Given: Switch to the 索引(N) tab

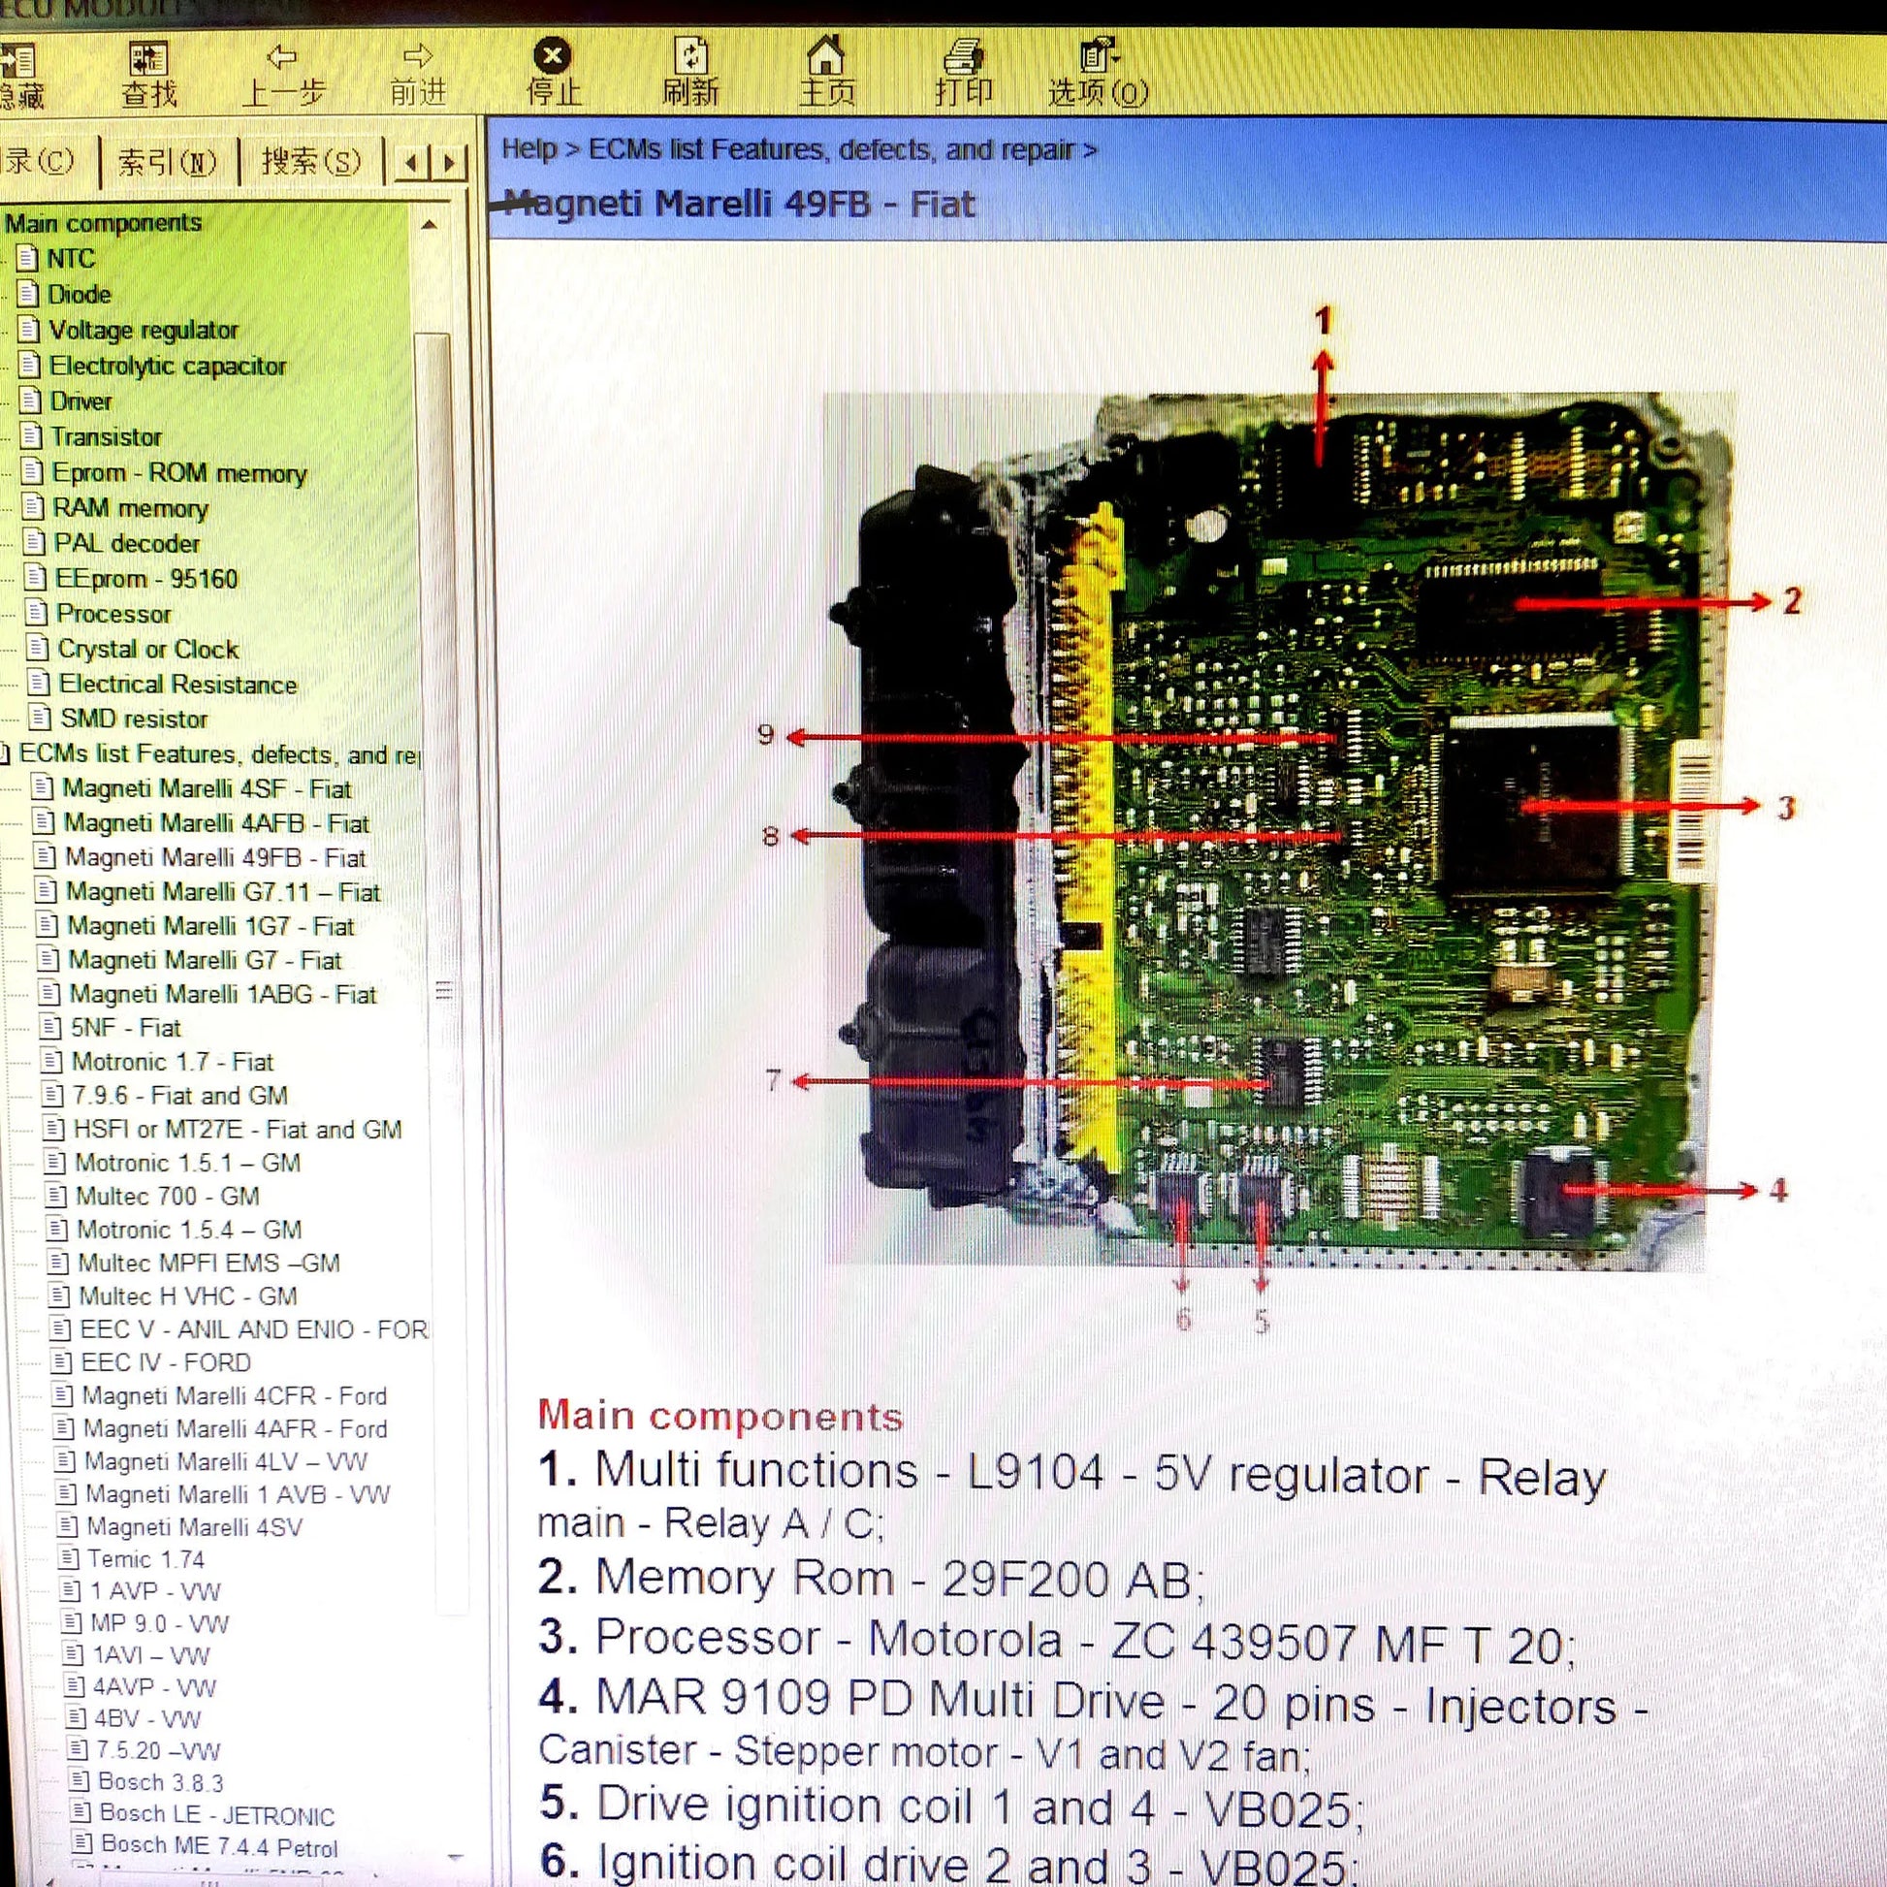Looking at the screenshot, I should [x=166, y=161].
